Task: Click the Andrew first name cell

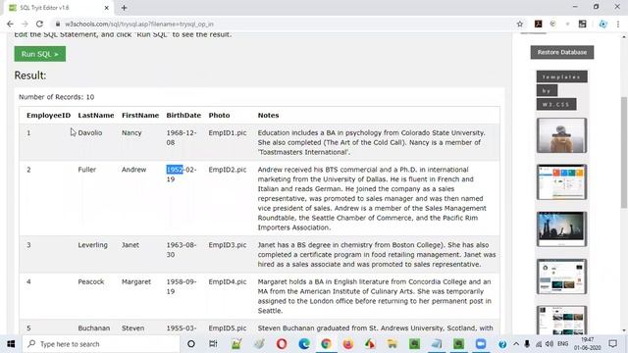Action: [133, 170]
